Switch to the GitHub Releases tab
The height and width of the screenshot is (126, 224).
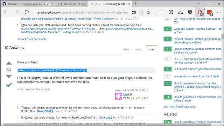click(x=23, y=4)
